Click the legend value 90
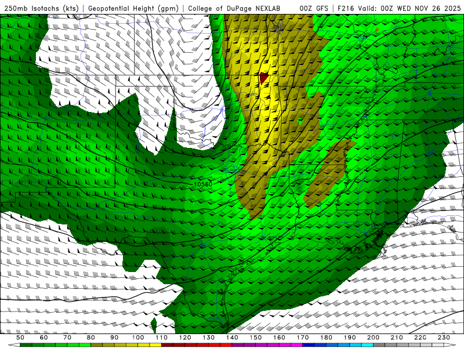The height and width of the screenshot is (348, 464). [114, 338]
